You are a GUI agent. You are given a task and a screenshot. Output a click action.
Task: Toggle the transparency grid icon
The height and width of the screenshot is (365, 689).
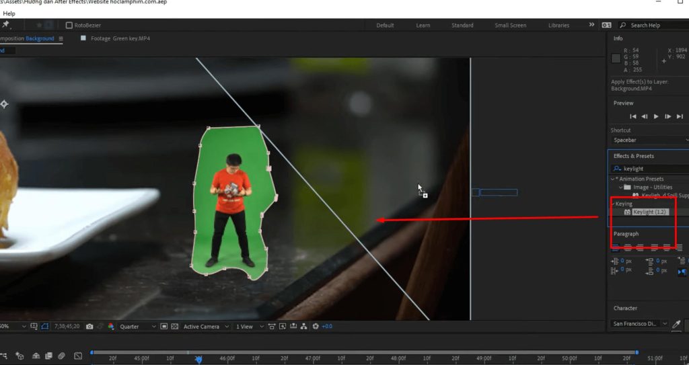[174, 326]
